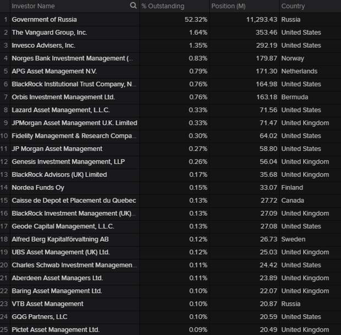Open Lazard Asset Management, L.L.C.

[x=61, y=110]
